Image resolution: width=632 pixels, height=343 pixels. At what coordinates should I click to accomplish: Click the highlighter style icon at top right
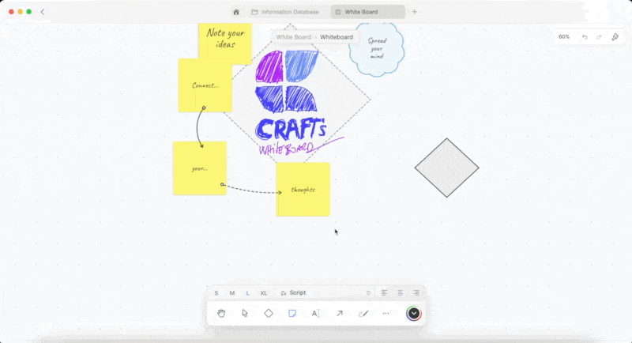tap(615, 37)
